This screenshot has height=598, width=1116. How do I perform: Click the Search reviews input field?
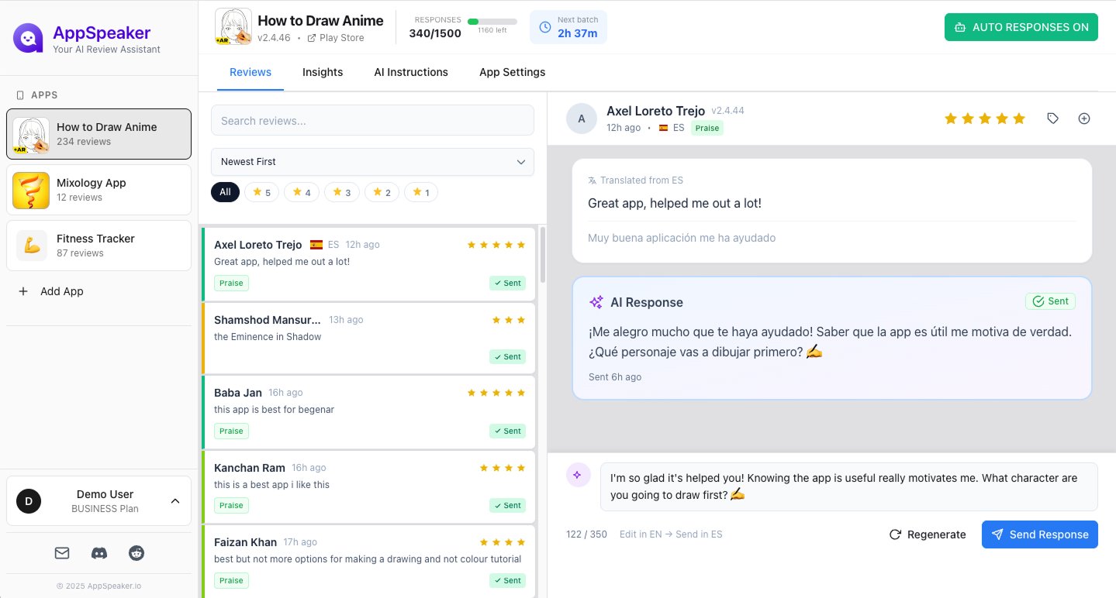pos(372,120)
